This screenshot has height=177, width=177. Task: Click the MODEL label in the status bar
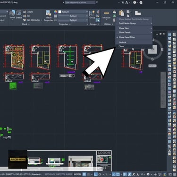point(77,174)
